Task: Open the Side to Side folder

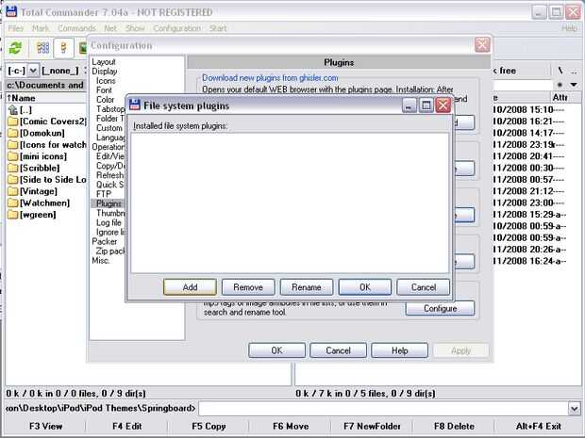Action: pos(47,180)
